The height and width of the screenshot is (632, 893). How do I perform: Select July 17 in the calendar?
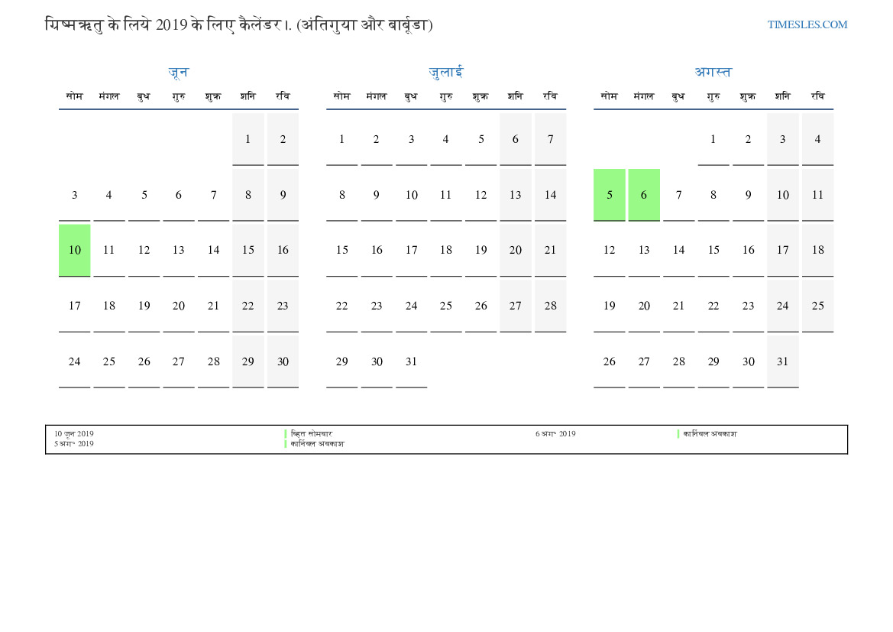411,250
